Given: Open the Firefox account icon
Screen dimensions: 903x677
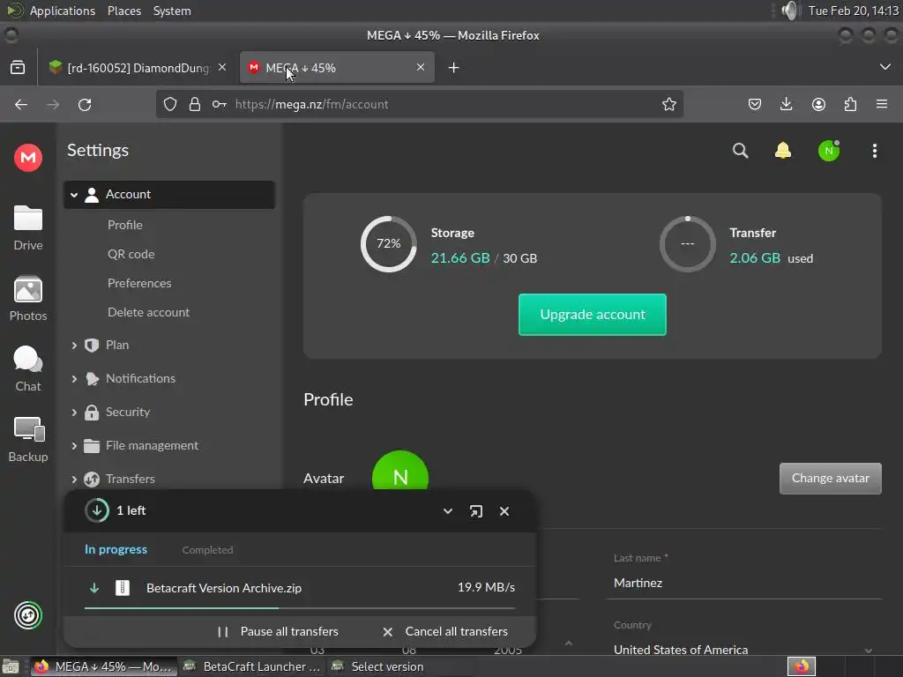Looking at the screenshot, I should coord(818,104).
